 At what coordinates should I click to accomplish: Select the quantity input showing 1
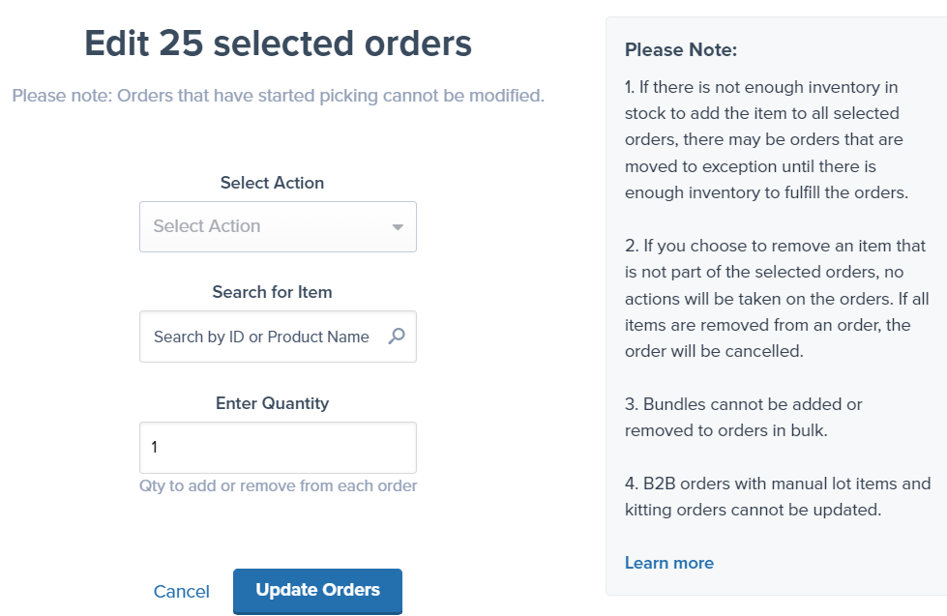pos(278,447)
